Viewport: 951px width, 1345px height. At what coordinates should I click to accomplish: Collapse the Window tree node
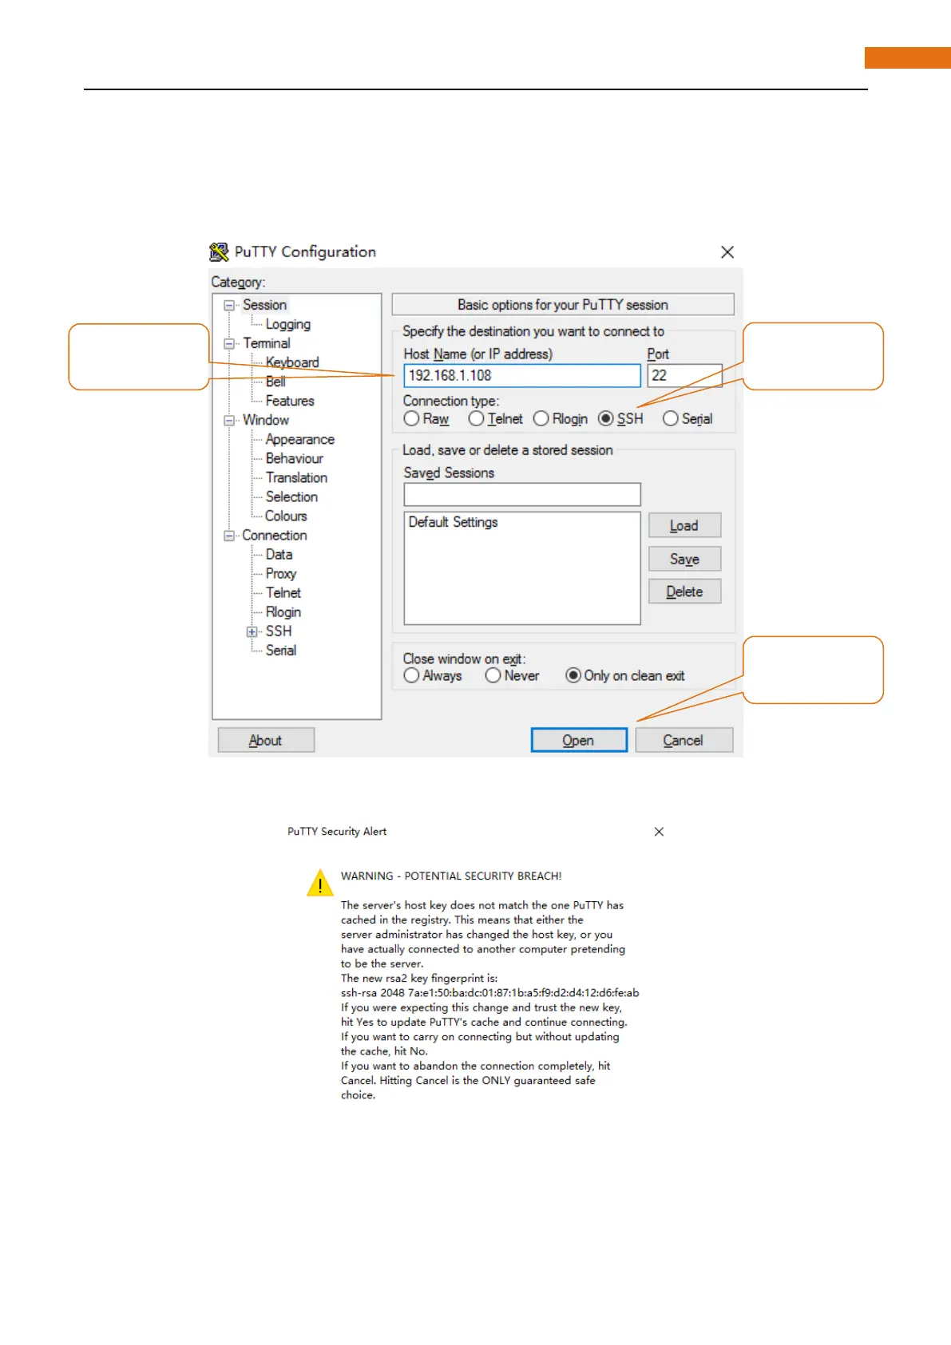click(x=229, y=421)
